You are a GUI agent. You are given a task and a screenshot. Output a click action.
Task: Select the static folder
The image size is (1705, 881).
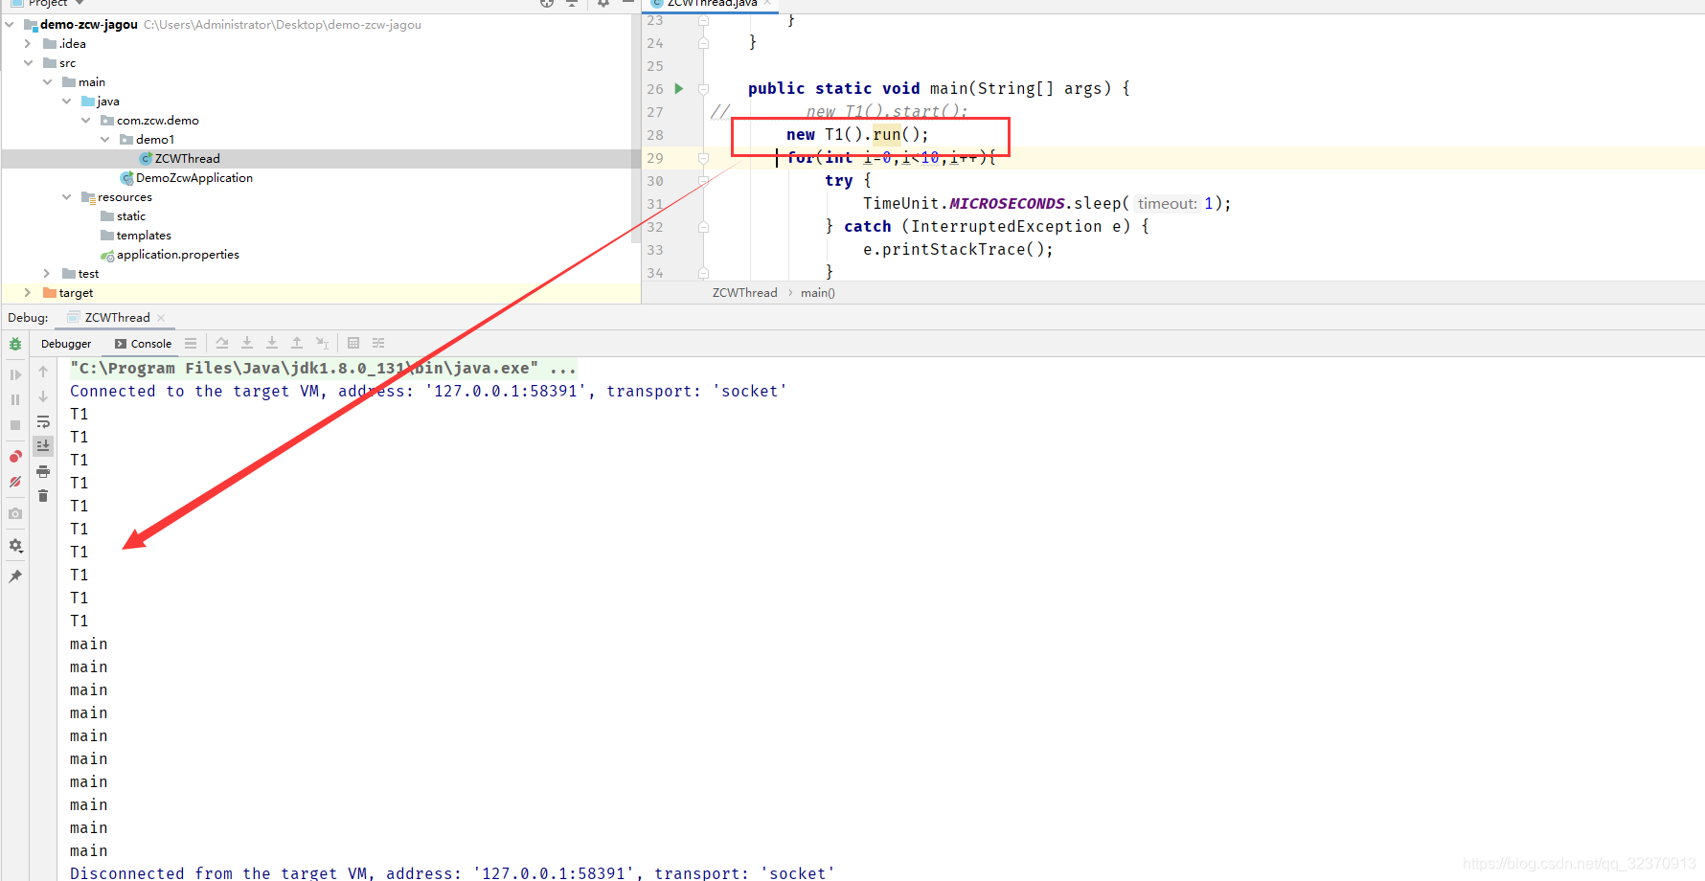tap(123, 215)
